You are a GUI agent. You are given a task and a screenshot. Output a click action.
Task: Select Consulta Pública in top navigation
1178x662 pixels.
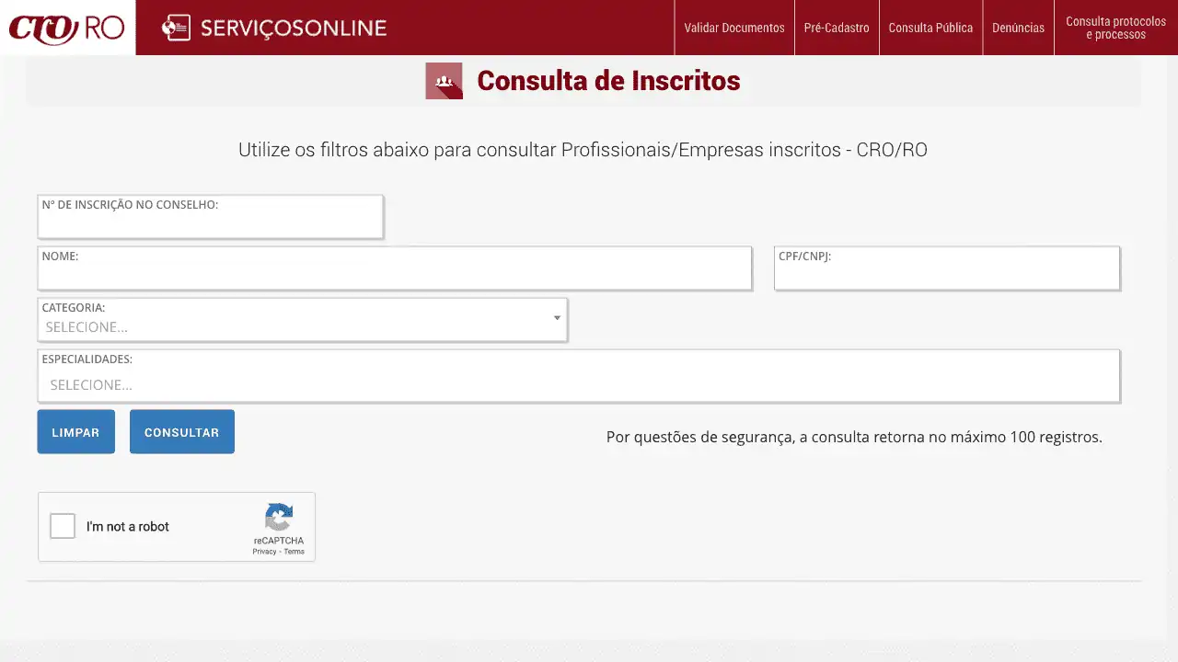point(930,28)
